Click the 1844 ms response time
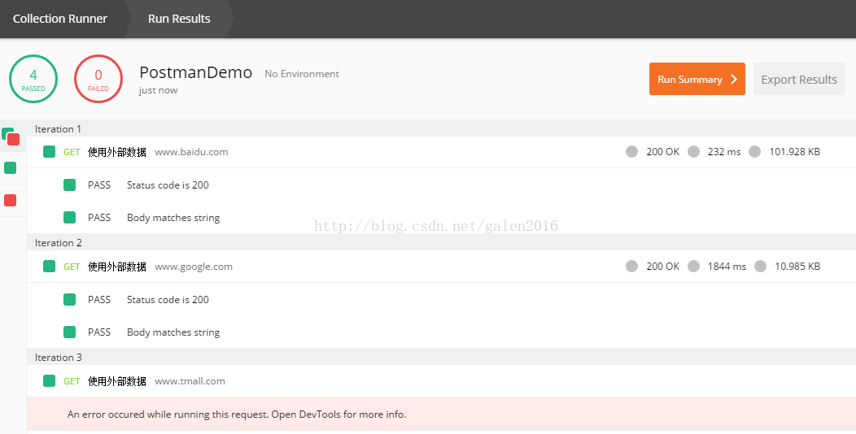 click(x=727, y=266)
